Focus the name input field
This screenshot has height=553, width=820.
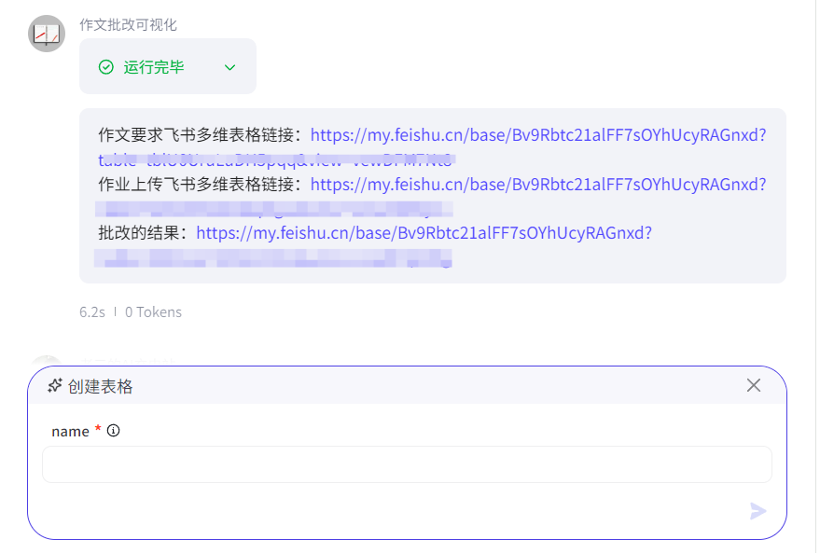(408, 463)
